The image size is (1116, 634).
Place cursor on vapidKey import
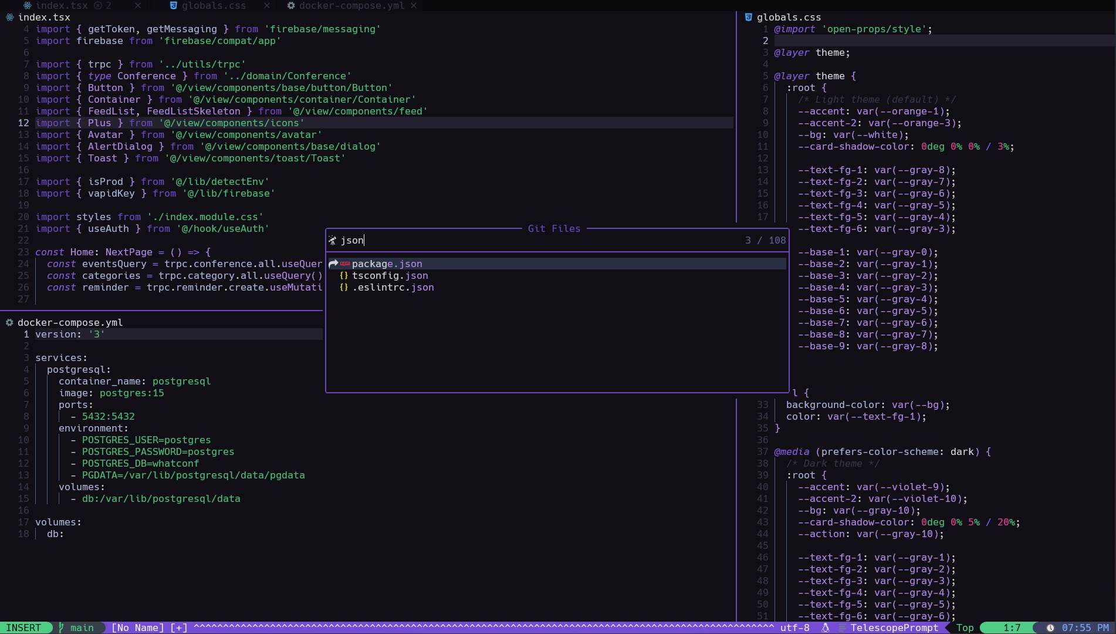(111, 193)
